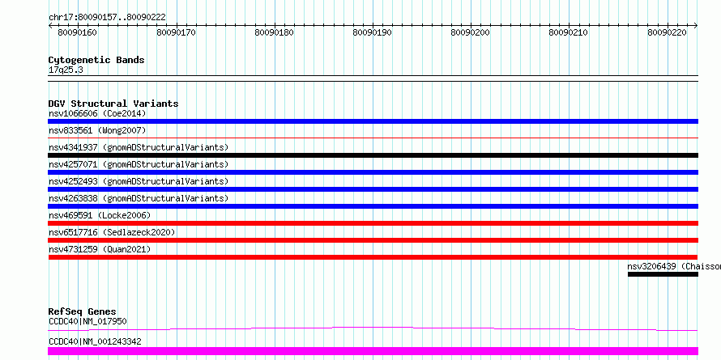
Task: Click the nsv4731259 (Quan2021) label
Action: [x=100, y=249]
